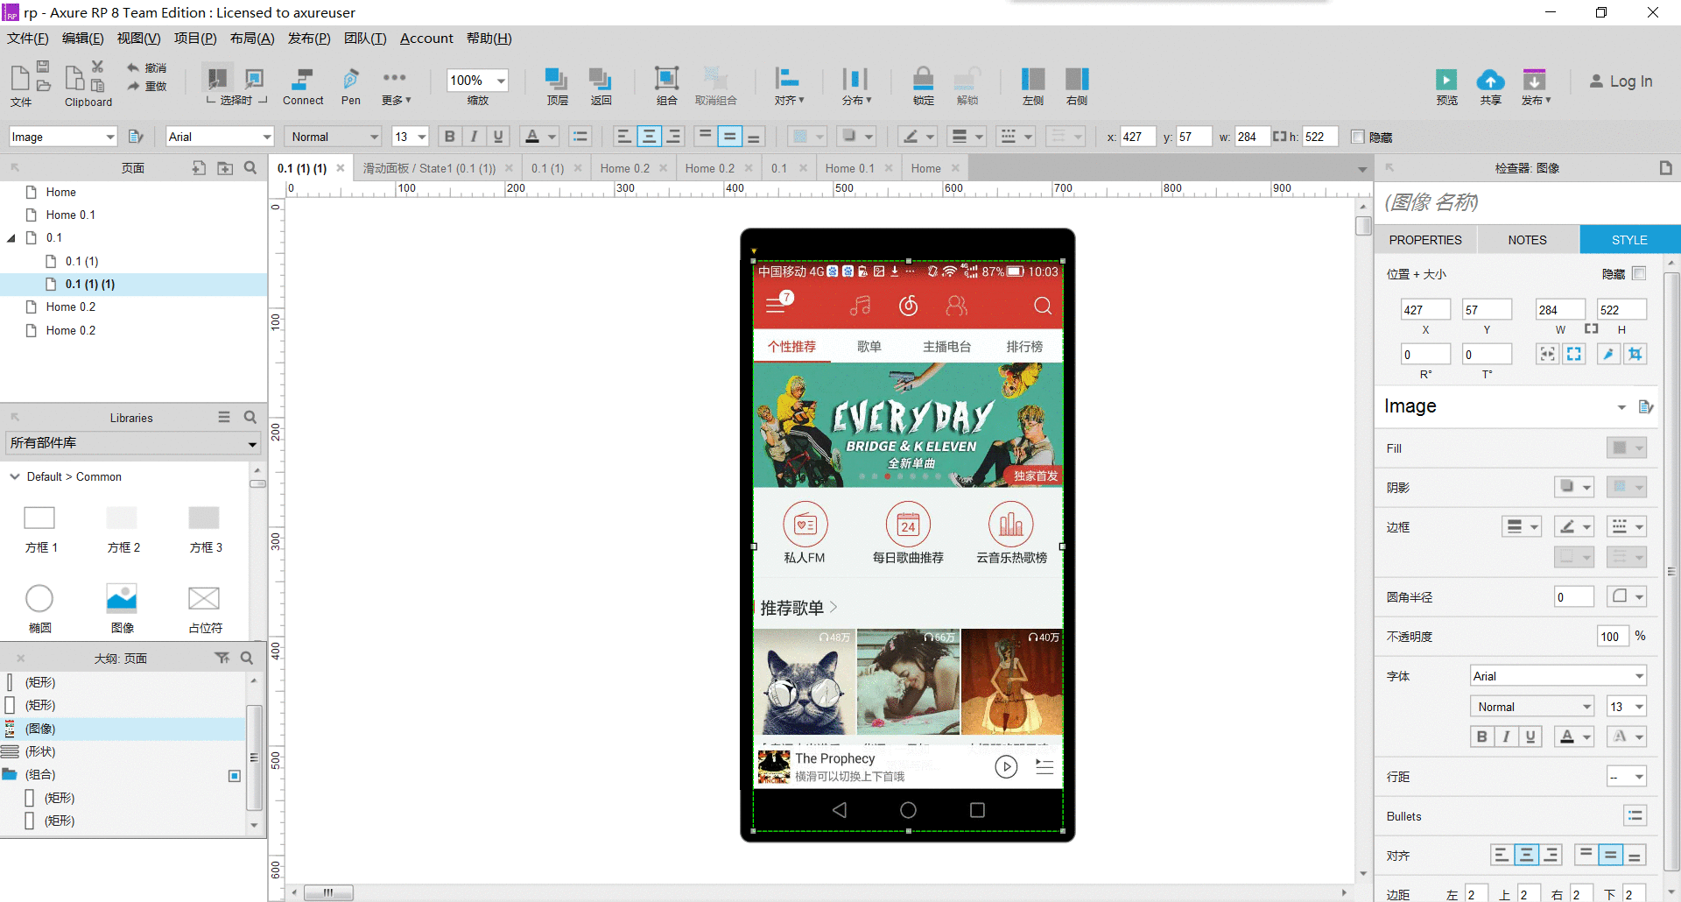
Task: Lock the widget with 锁定
Action: [924, 86]
